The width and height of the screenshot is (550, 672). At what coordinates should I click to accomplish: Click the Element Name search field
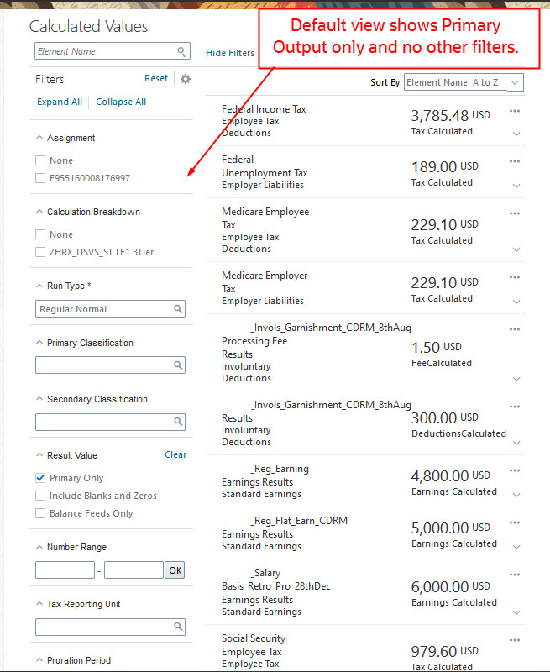(x=105, y=52)
